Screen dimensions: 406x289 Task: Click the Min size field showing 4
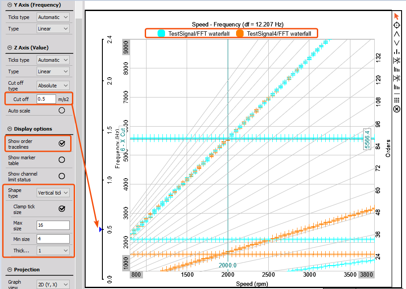(x=53, y=239)
